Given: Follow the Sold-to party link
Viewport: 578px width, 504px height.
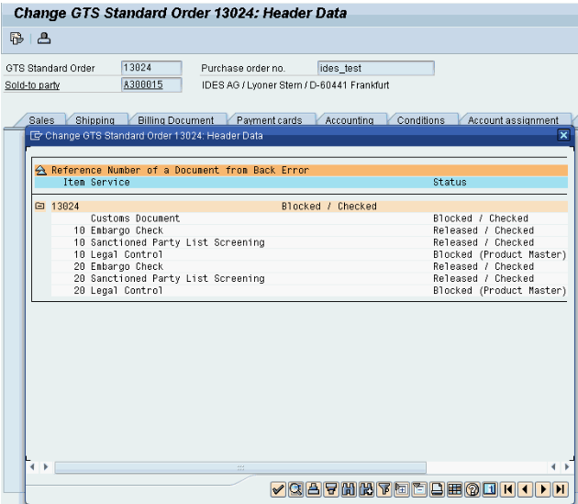Looking at the screenshot, I should click(32, 85).
